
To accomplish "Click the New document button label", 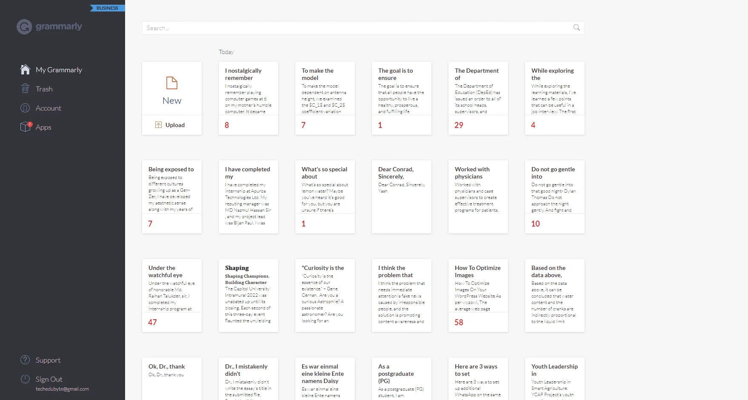I will coord(172,101).
